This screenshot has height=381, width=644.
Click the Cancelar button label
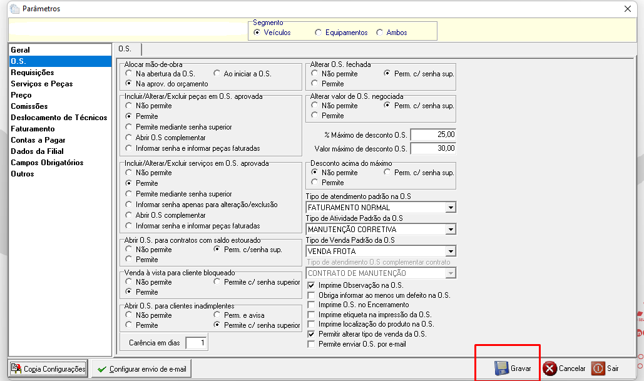pos(572,368)
